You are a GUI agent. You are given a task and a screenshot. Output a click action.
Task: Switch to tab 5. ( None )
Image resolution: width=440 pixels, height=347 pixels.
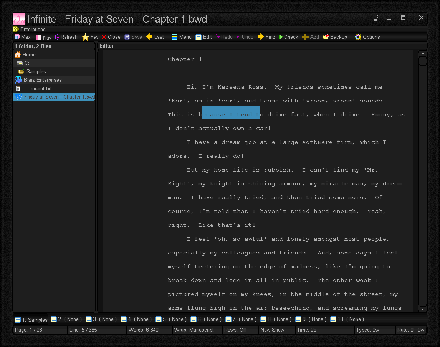click(171, 319)
